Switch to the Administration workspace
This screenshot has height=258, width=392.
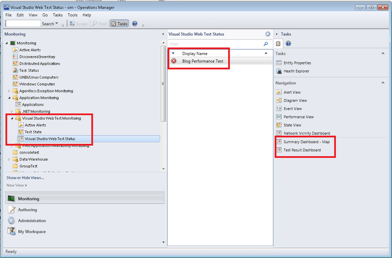pyautogui.click(x=32, y=221)
